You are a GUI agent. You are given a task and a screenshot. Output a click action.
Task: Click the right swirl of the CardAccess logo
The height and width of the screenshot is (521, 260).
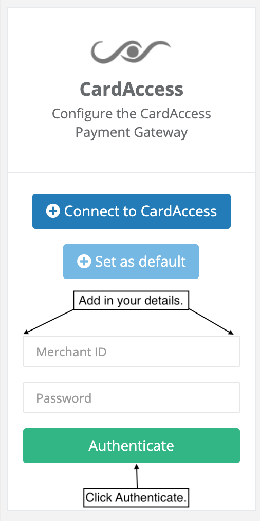(156, 48)
